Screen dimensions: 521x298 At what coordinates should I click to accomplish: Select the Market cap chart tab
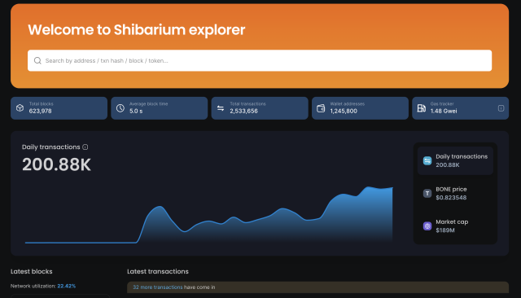click(x=455, y=226)
